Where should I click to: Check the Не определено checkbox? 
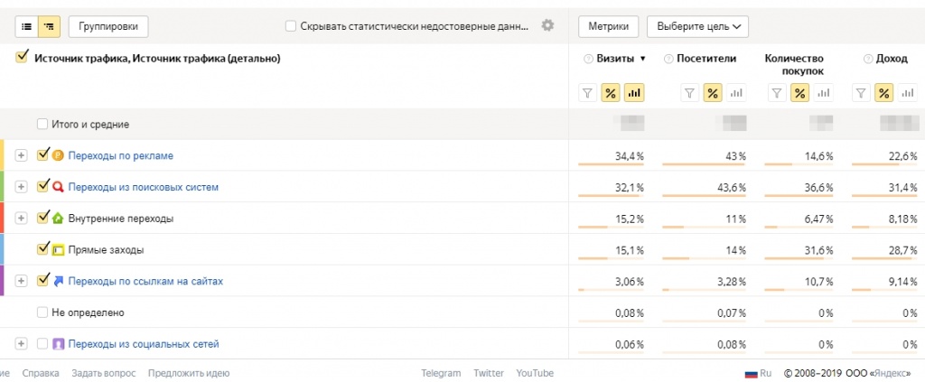(42, 312)
